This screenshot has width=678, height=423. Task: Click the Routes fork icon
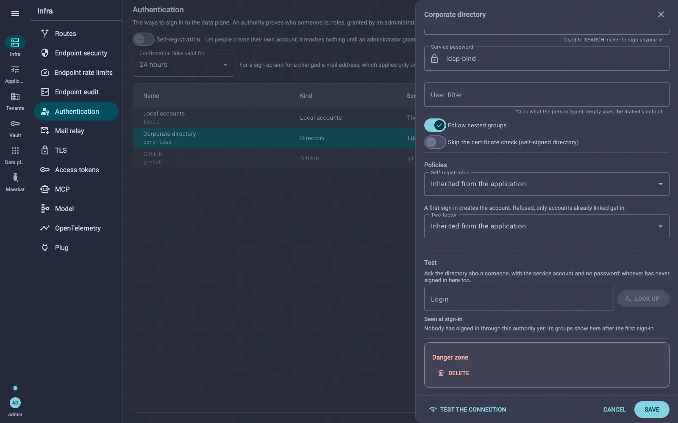coord(45,33)
